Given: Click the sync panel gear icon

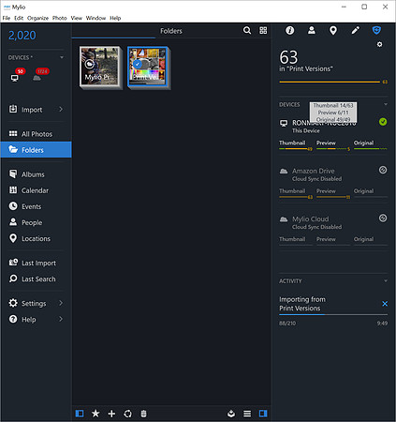Looking at the screenshot, I should (379, 44).
